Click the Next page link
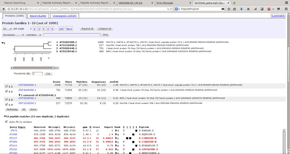 [69, 29]
